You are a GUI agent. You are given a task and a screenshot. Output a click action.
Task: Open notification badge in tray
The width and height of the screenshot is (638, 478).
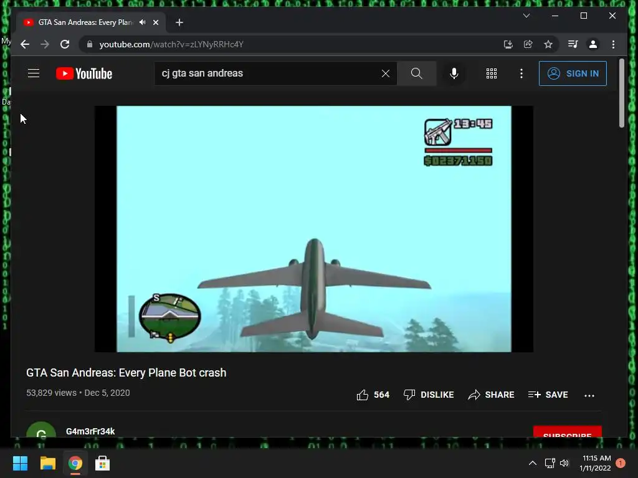[621, 463]
